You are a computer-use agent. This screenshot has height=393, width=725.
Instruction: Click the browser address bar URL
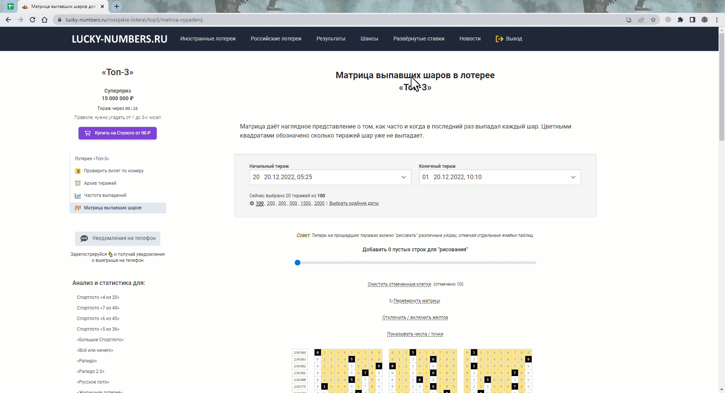[x=134, y=20]
